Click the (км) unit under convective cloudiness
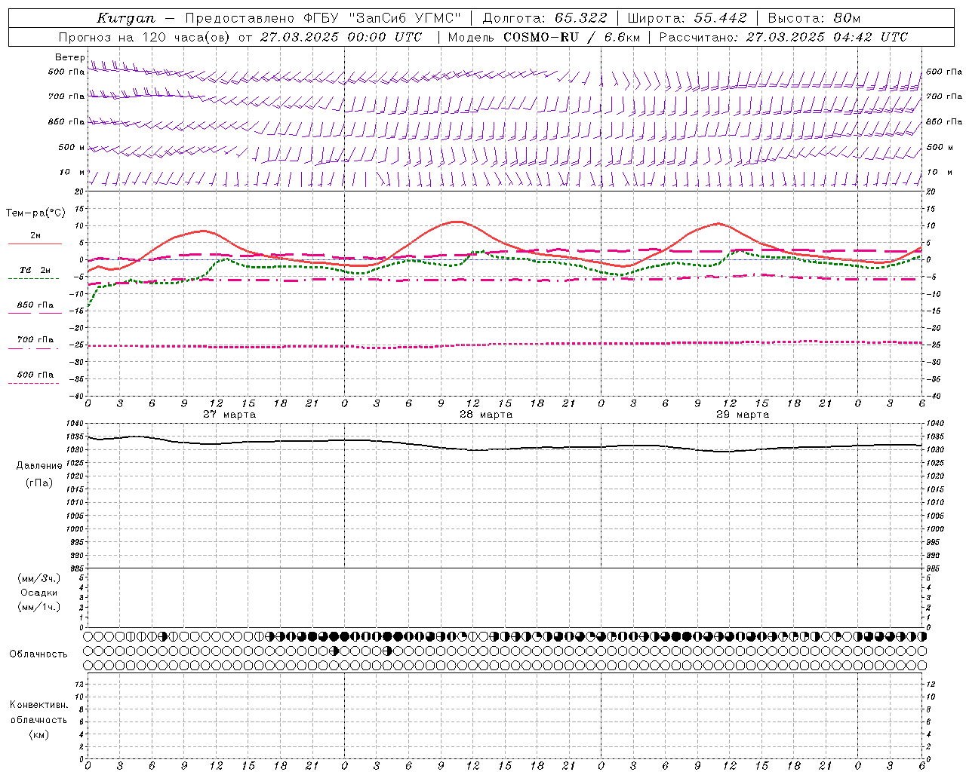This screenshot has height=772, width=966. point(38,734)
